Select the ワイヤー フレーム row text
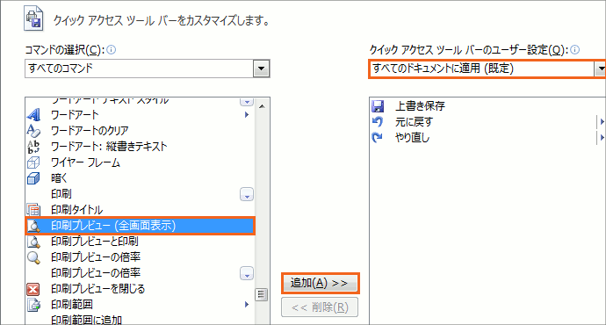606x325 pixels. (x=85, y=162)
